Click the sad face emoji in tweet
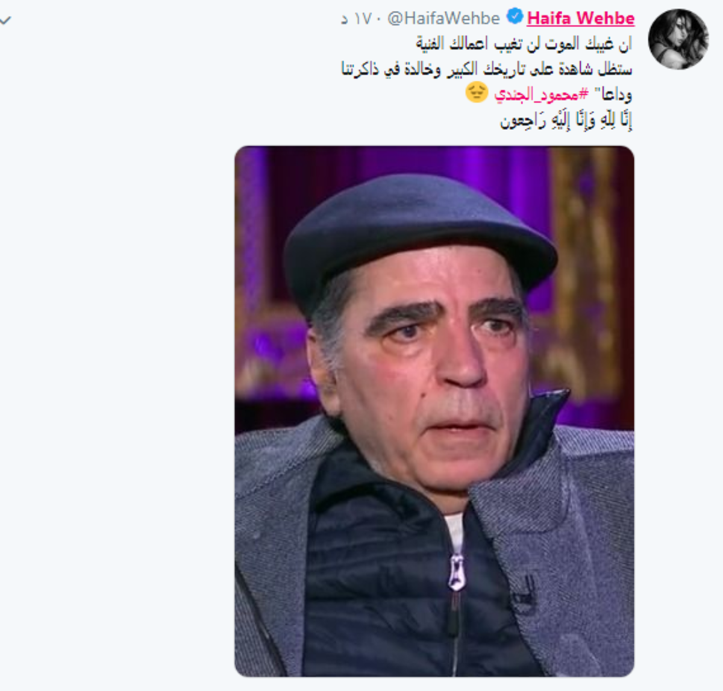Viewport: 723px width, 691px height. (x=477, y=93)
